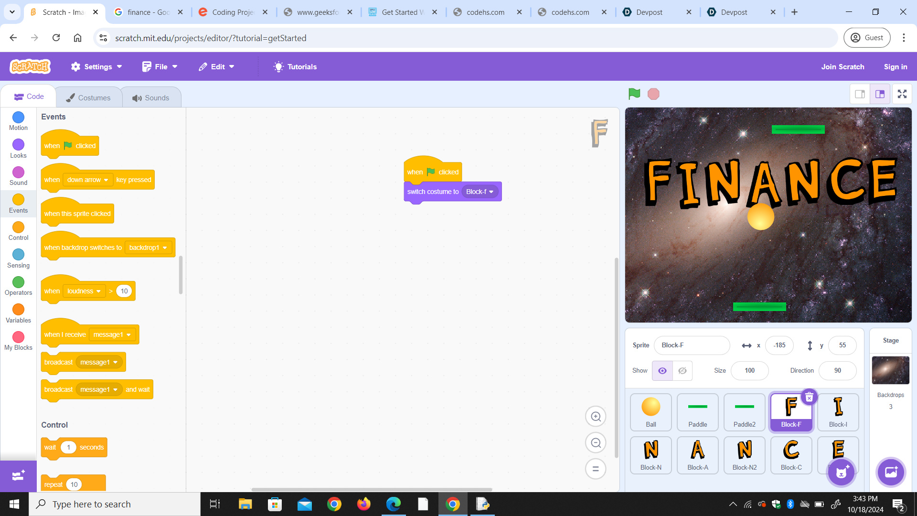Hide sprite using crossed-eye icon
The image size is (917, 516).
(682, 371)
